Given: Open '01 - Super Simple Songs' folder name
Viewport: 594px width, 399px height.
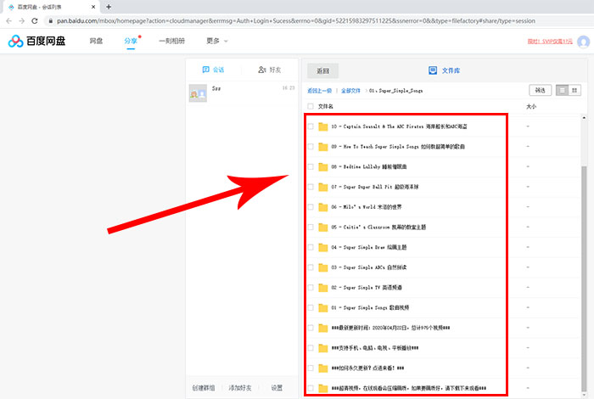Looking at the screenshot, I should [370, 307].
